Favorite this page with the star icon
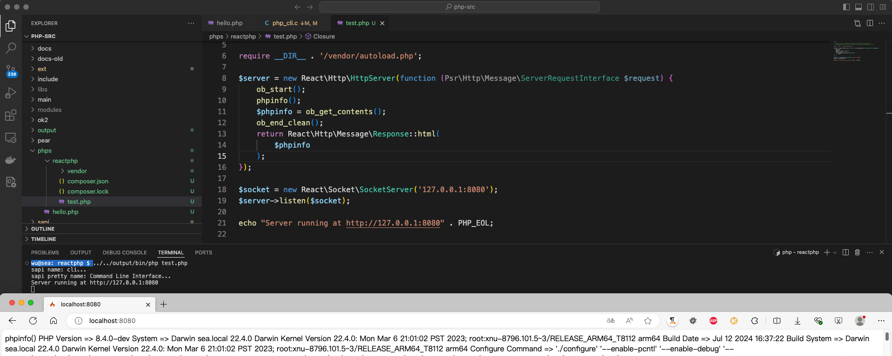The width and height of the screenshot is (892, 356). (648, 321)
